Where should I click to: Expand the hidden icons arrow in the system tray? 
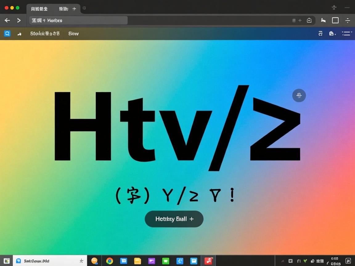(283, 260)
